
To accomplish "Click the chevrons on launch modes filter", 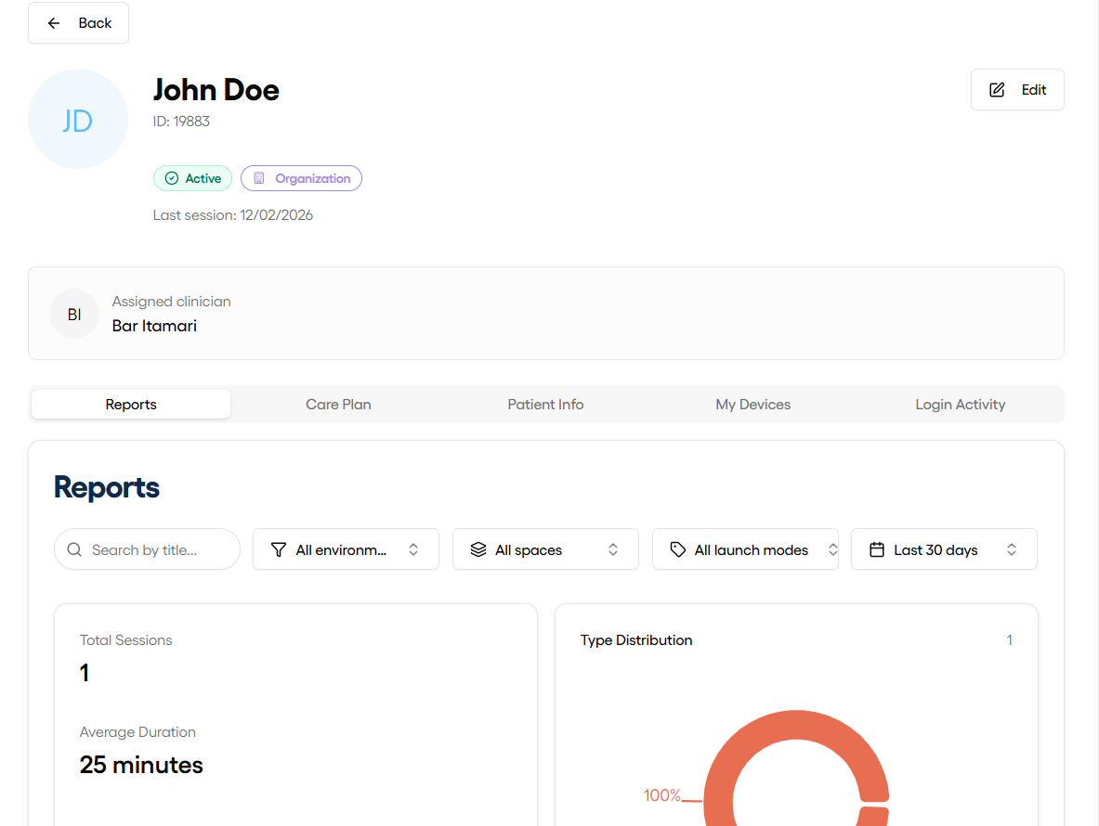I will (x=832, y=549).
